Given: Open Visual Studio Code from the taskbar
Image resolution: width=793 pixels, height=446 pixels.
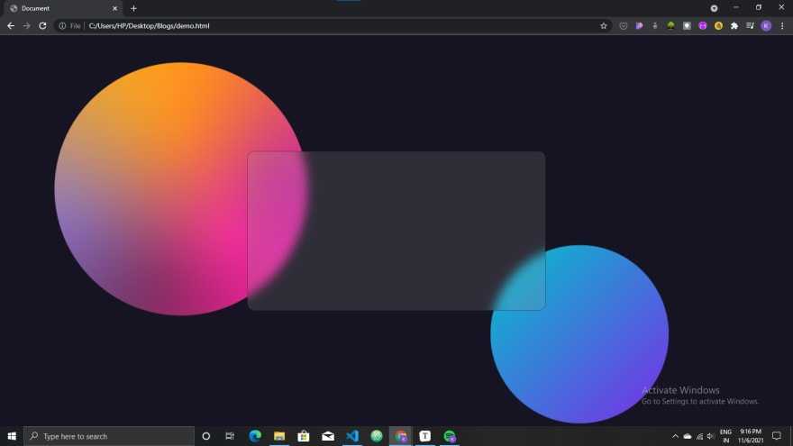Looking at the screenshot, I should (x=352, y=436).
